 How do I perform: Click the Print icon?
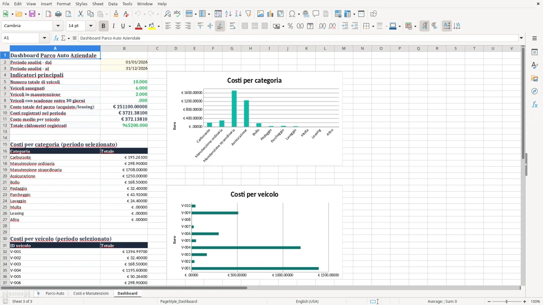[58, 14]
